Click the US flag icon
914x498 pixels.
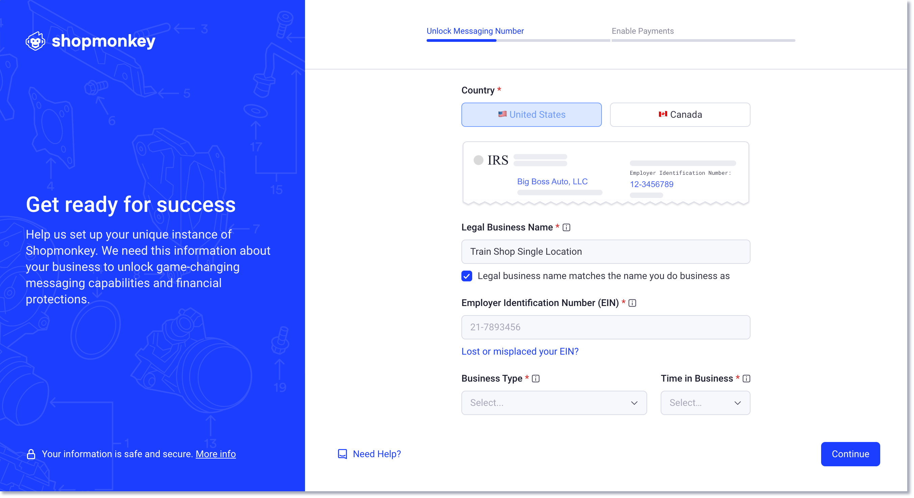click(502, 114)
